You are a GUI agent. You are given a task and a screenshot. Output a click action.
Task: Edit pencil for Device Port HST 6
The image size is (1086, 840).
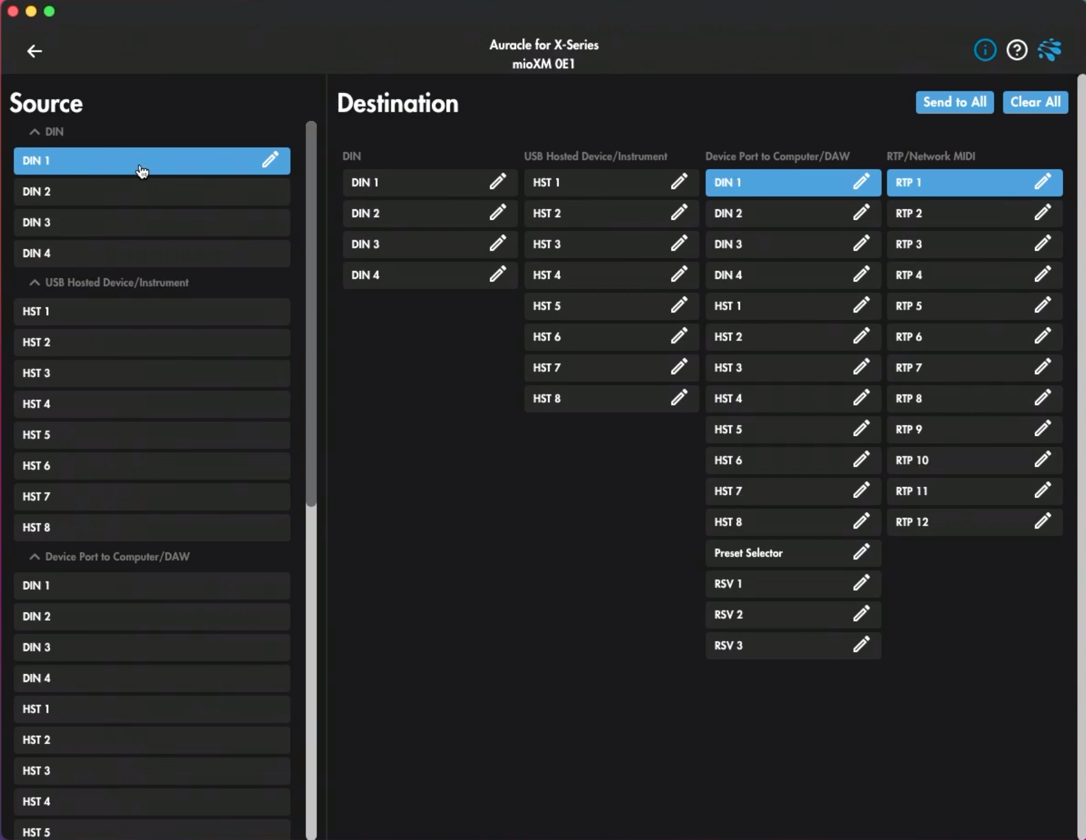(x=861, y=460)
